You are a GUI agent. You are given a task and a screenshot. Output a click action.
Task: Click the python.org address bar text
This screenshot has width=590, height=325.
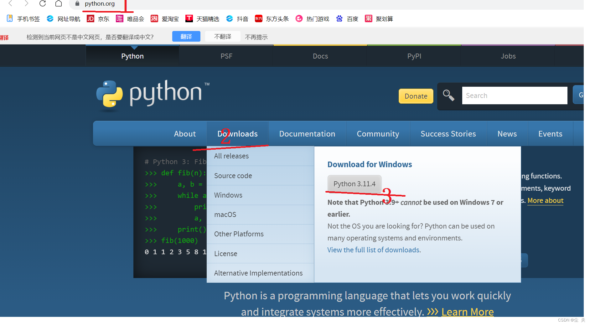pos(100,3)
